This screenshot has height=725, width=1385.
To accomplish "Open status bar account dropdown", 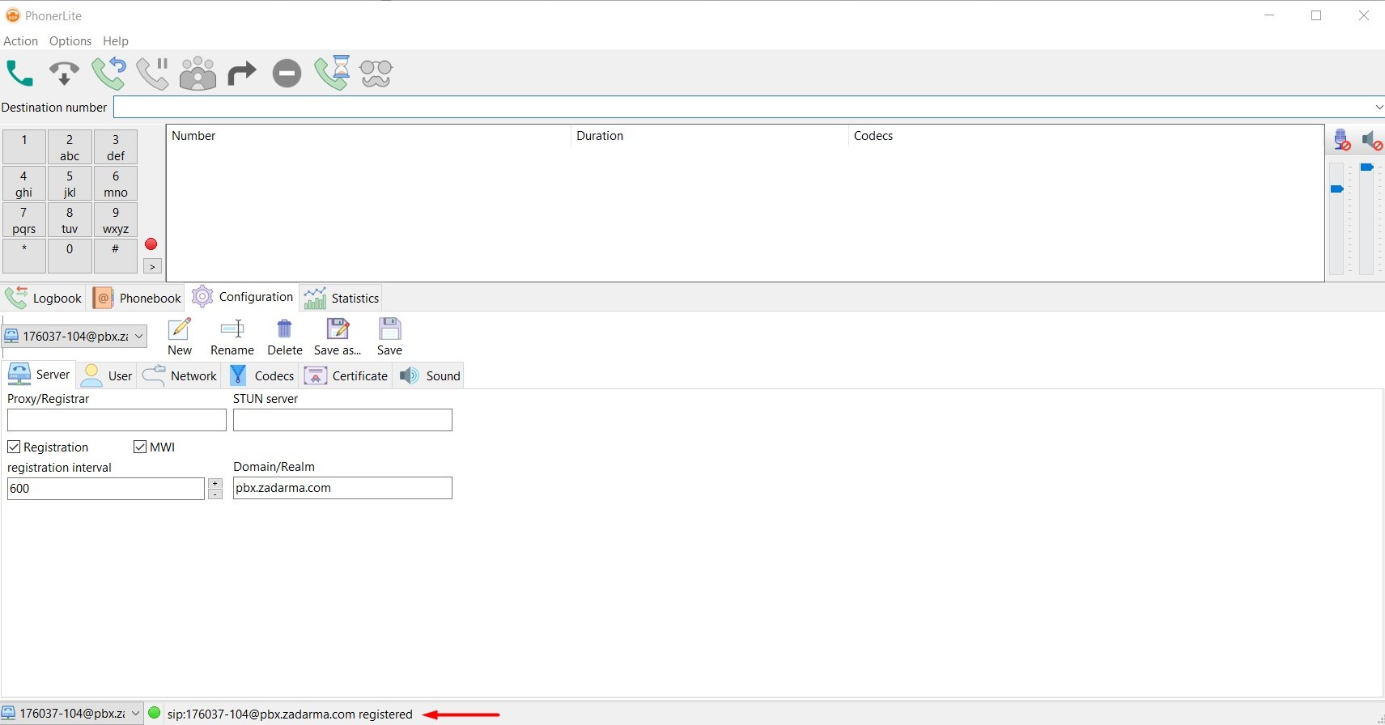I will coord(135,714).
